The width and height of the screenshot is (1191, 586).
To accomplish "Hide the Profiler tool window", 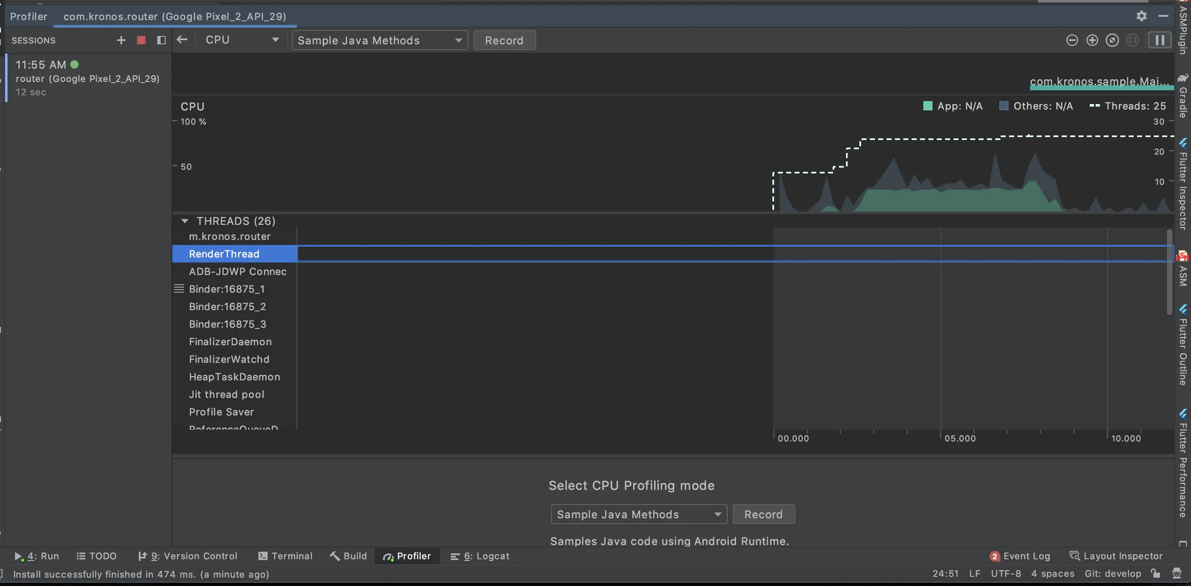I will tap(1163, 16).
